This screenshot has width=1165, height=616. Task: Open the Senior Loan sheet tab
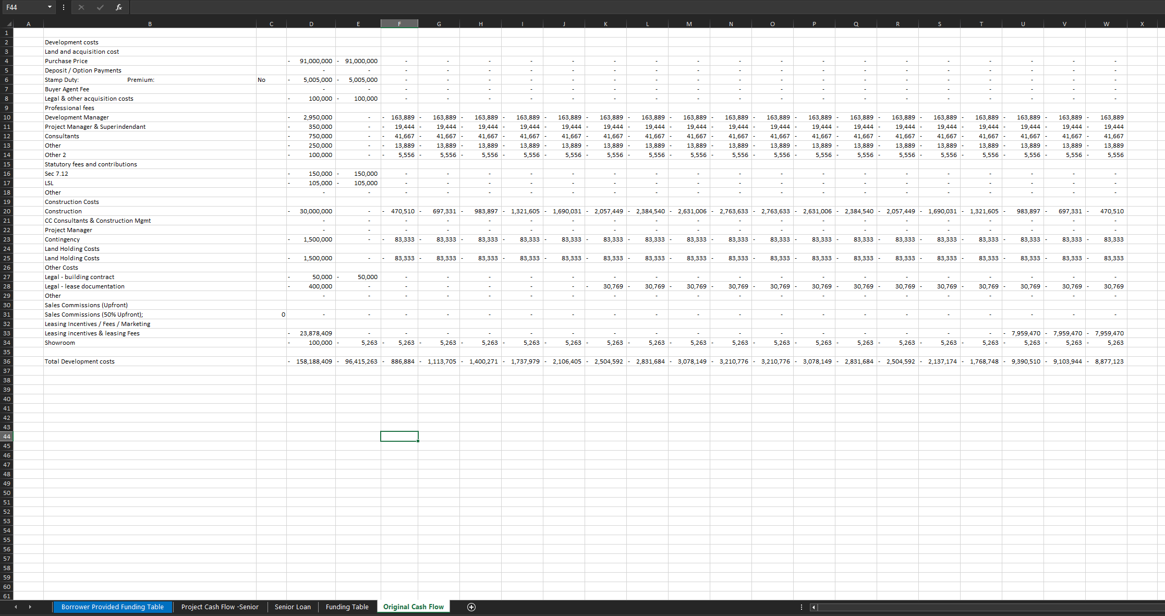coord(293,607)
